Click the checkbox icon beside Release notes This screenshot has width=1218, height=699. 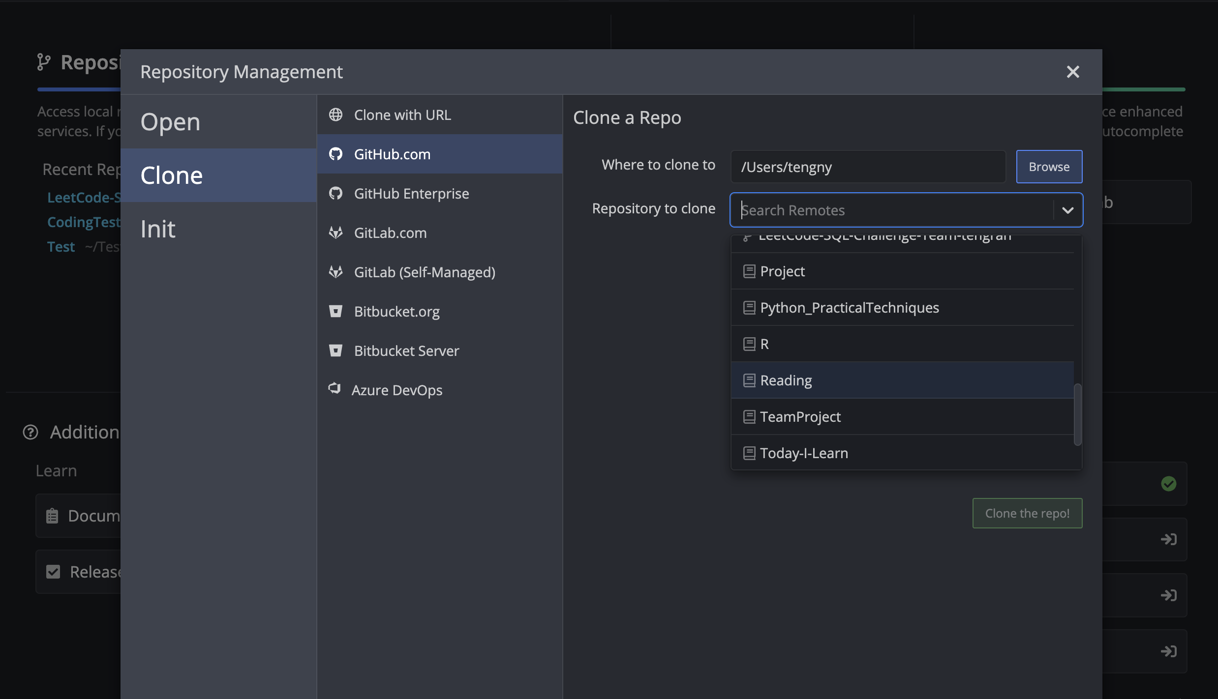click(53, 572)
